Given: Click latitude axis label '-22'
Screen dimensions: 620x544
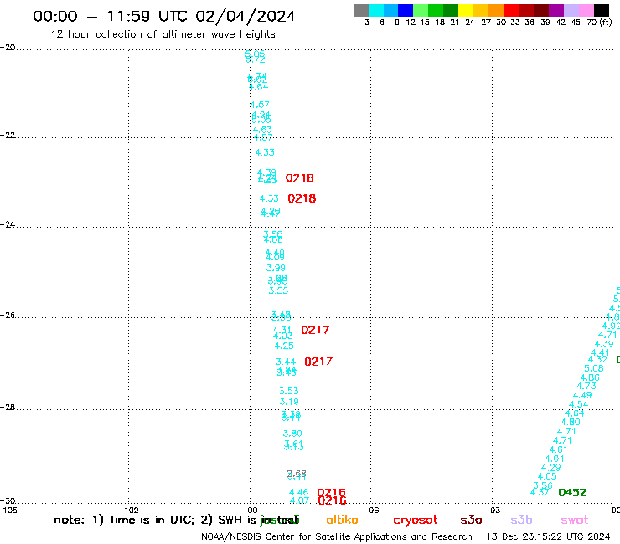Looking at the screenshot, I should click(8, 135).
